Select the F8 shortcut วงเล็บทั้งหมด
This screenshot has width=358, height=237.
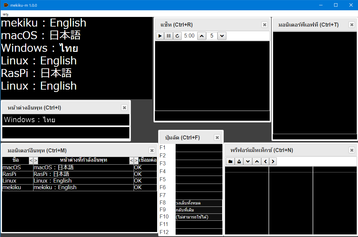click(198, 202)
